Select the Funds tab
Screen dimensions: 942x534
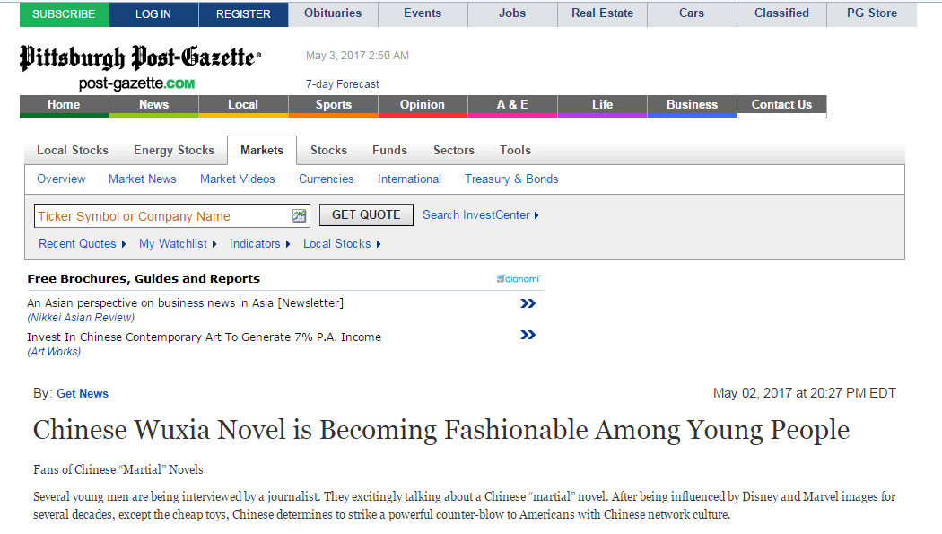pos(389,150)
